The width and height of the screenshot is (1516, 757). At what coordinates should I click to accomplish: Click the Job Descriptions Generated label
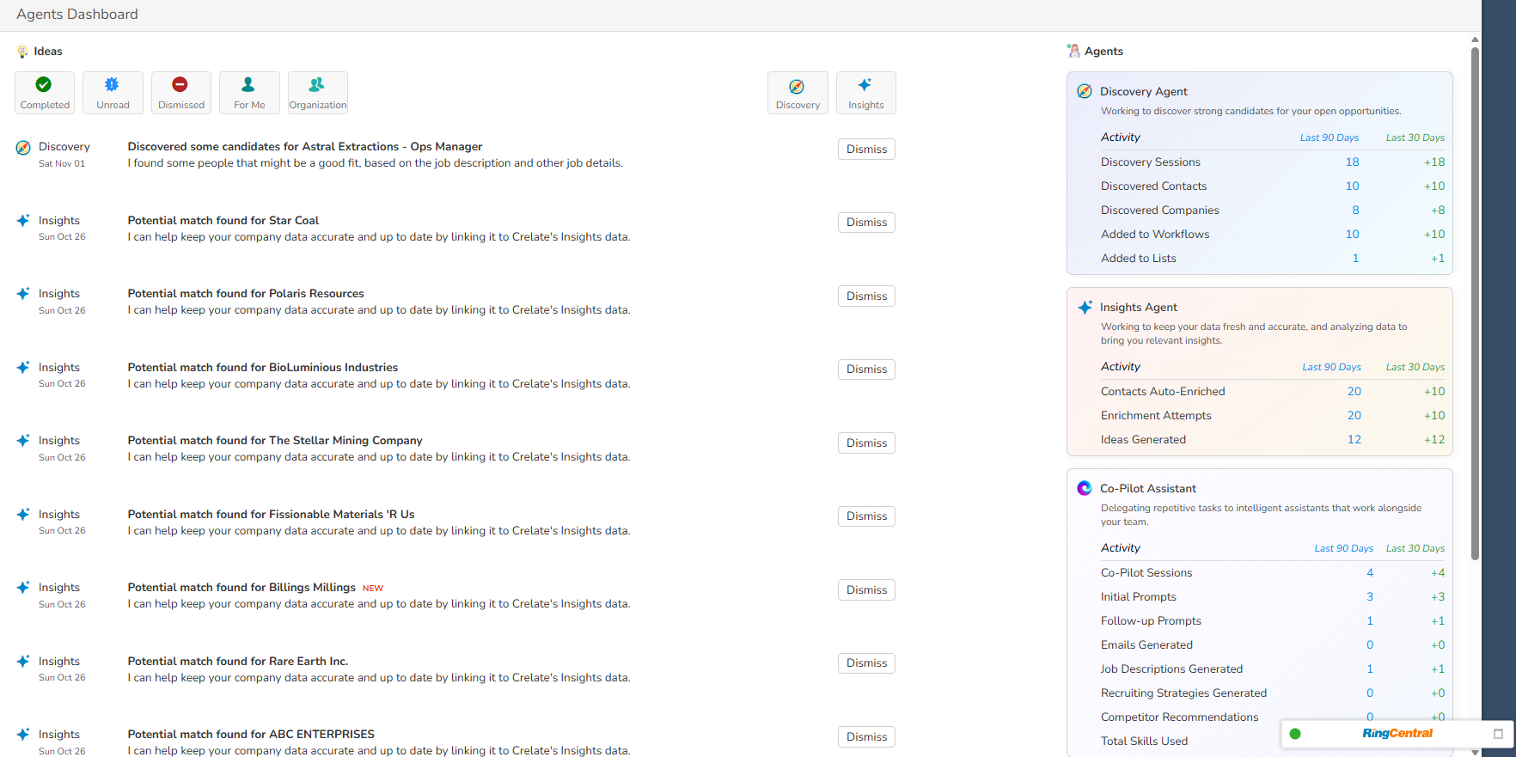[x=1171, y=669]
